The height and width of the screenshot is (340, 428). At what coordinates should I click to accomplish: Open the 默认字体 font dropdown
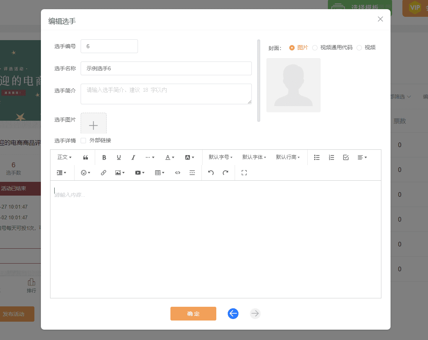click(x=254, y=157)
